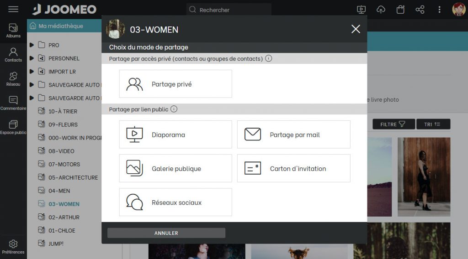Open the share icon in header
This screenshot has height=259, width=468.
[420, 10]
